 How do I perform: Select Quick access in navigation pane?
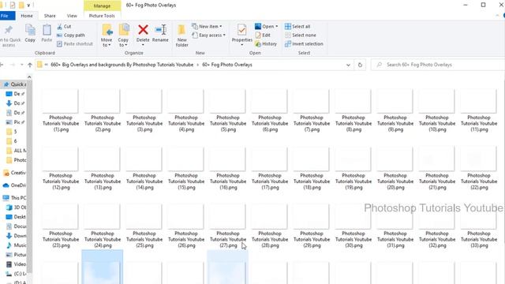coord(15,84)
